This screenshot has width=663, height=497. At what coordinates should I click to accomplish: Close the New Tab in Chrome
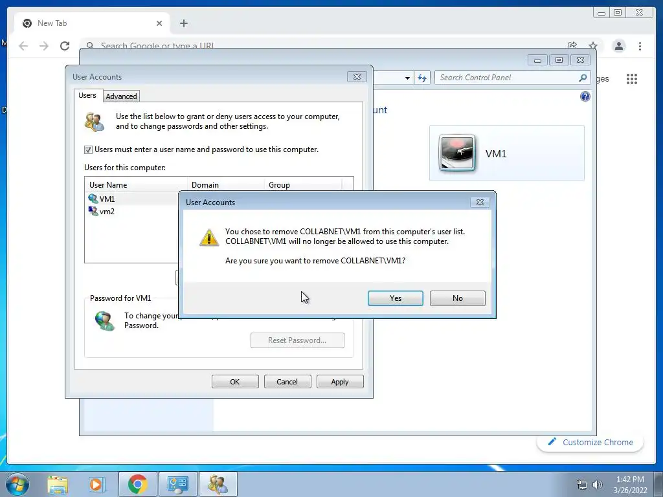(159, 23)
